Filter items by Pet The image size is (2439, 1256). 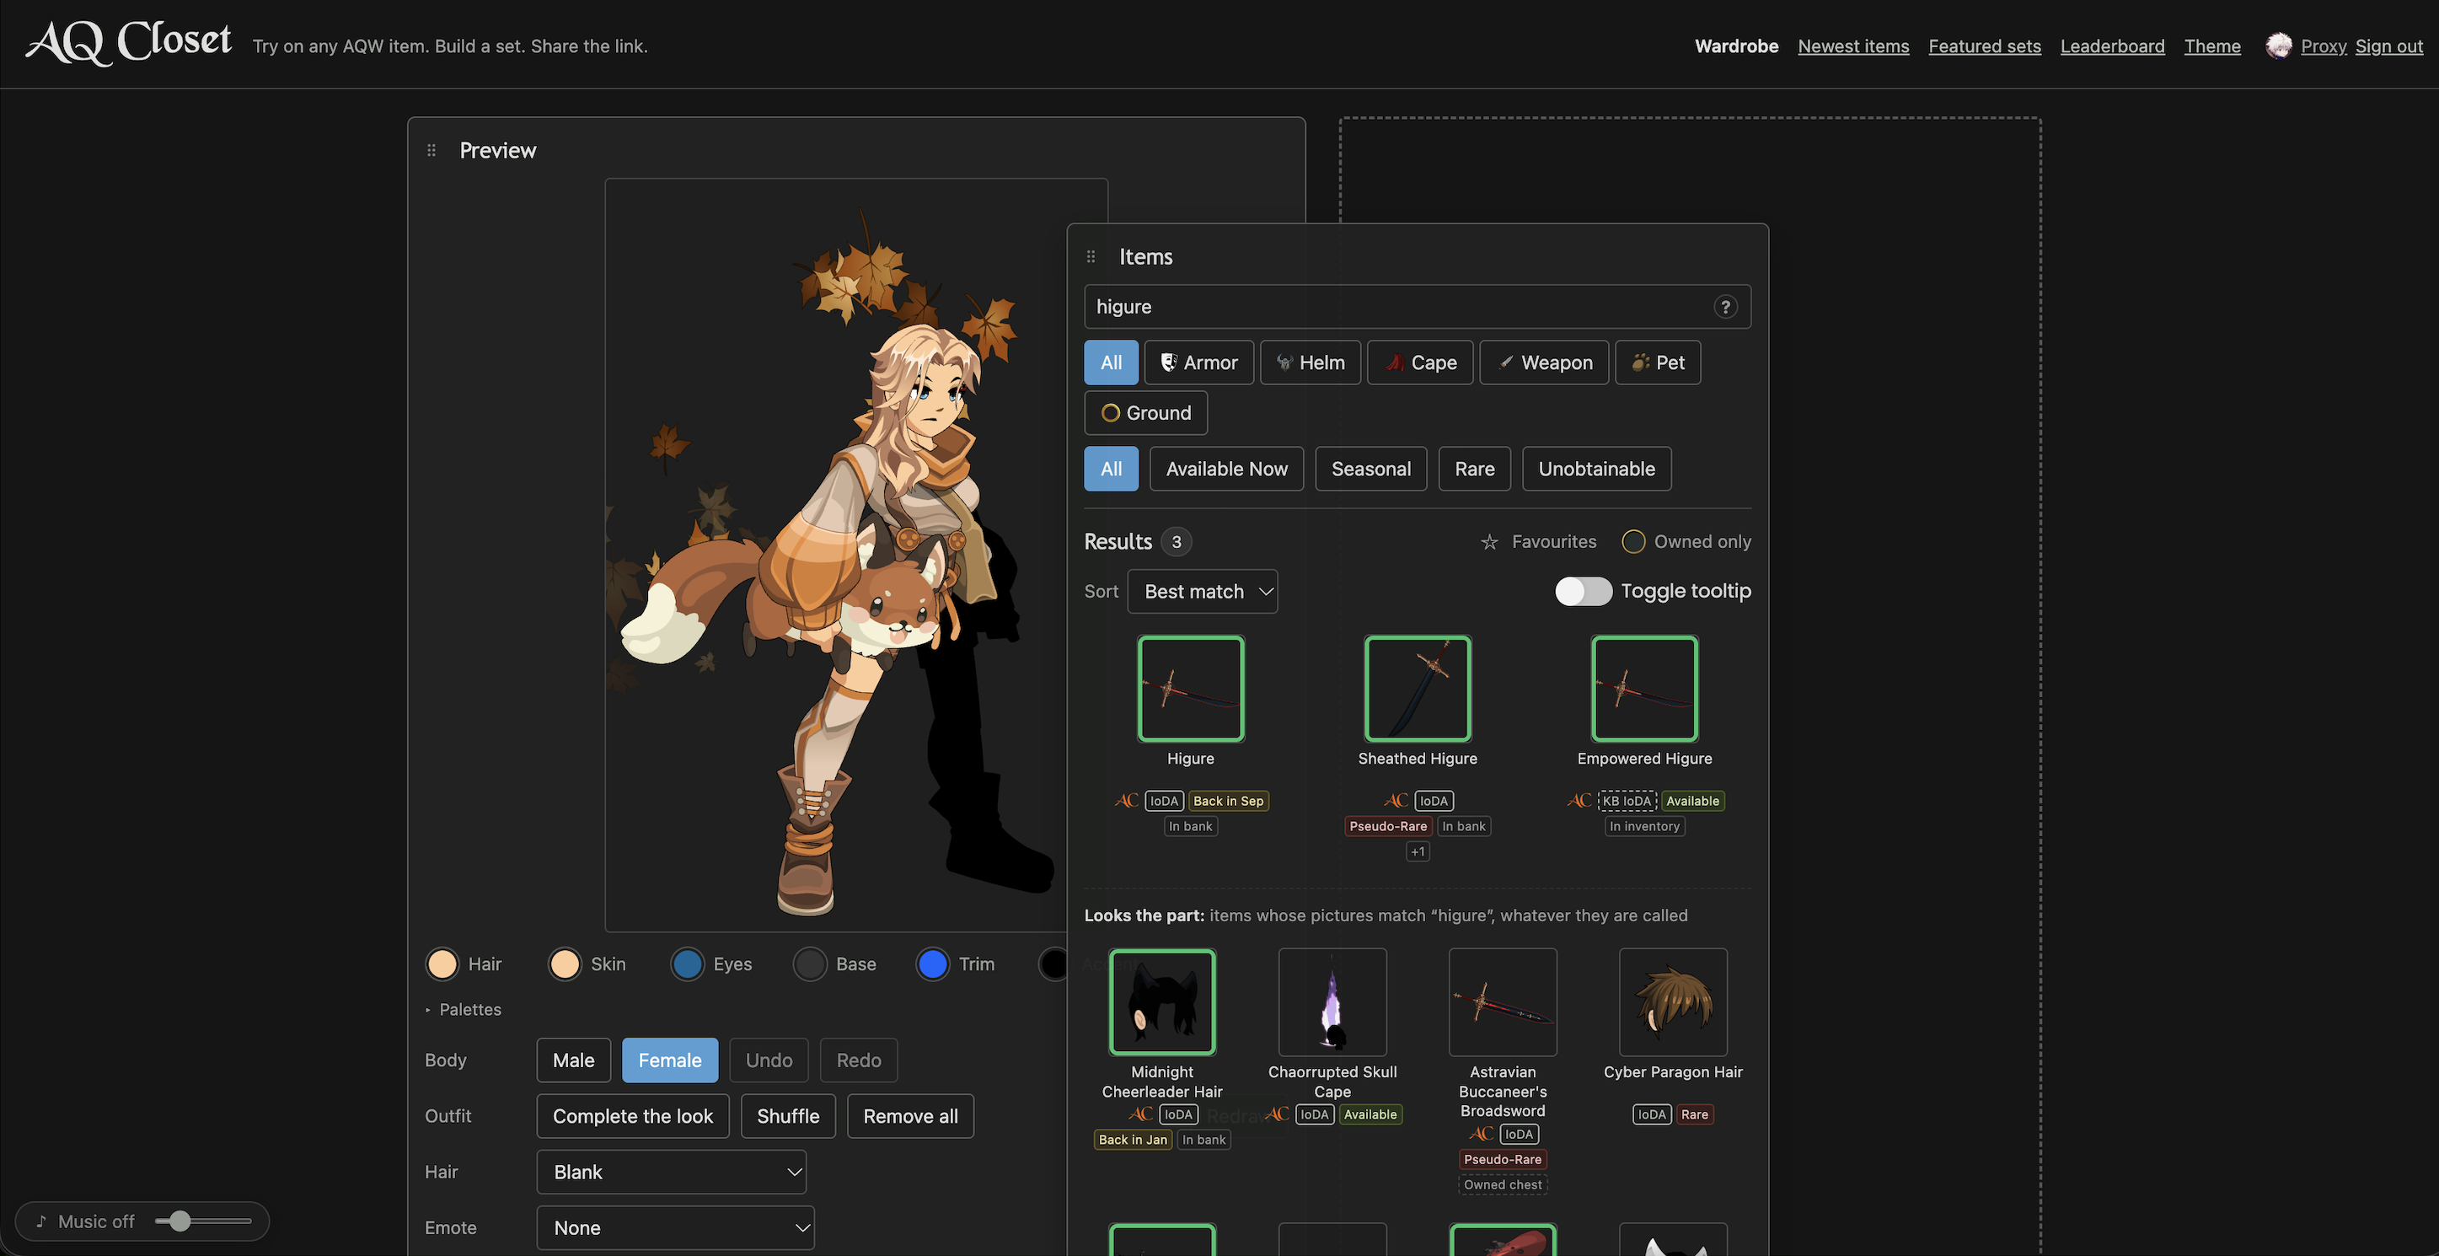tap(1658, 362)
